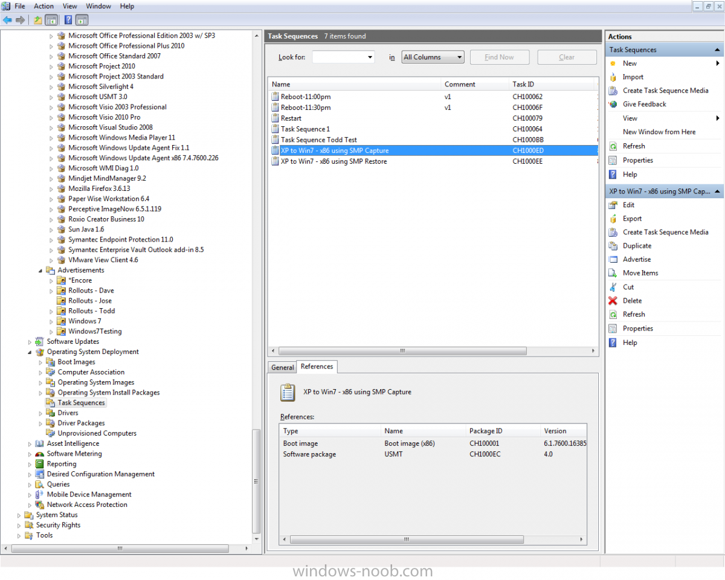Click the red Delete icon
725x580 pixels.
pos(613,301)
